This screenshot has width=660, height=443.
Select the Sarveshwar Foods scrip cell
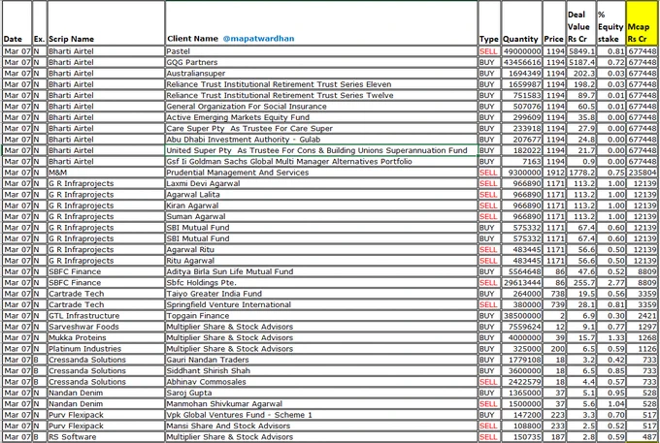[x=106, y=327]
